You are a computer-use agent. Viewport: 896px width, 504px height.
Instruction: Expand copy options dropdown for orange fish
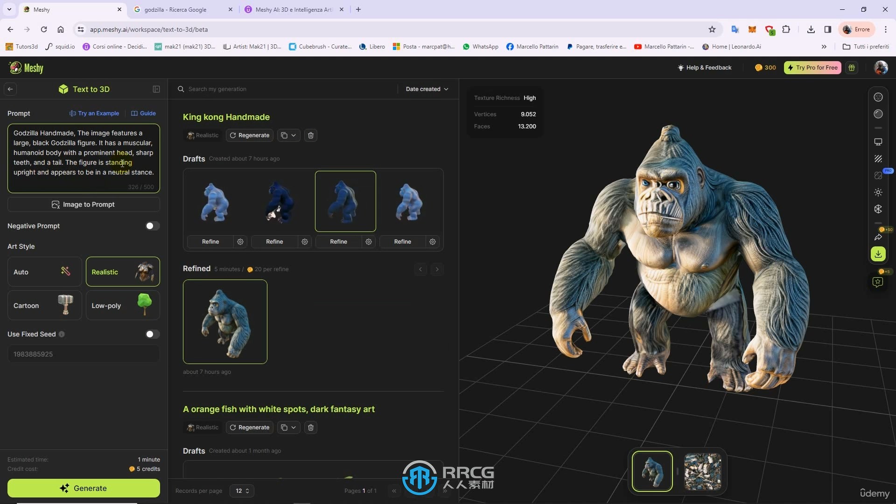point(288,427)
